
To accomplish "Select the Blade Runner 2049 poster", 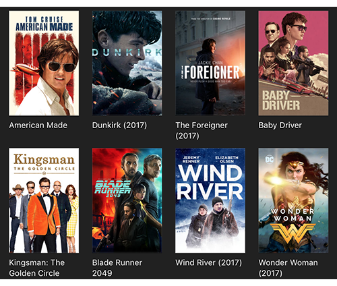I will [127, 200].
